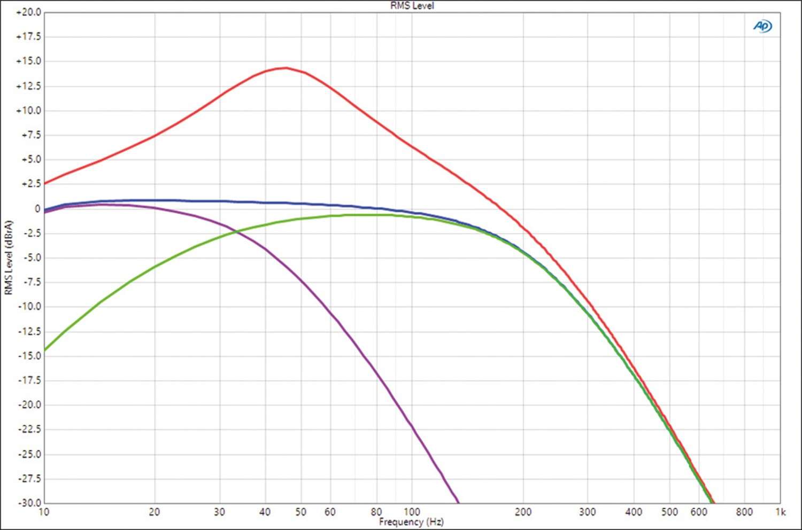
Task: Click the '+5.0' y-axis value
Action: tap(31, 160)
